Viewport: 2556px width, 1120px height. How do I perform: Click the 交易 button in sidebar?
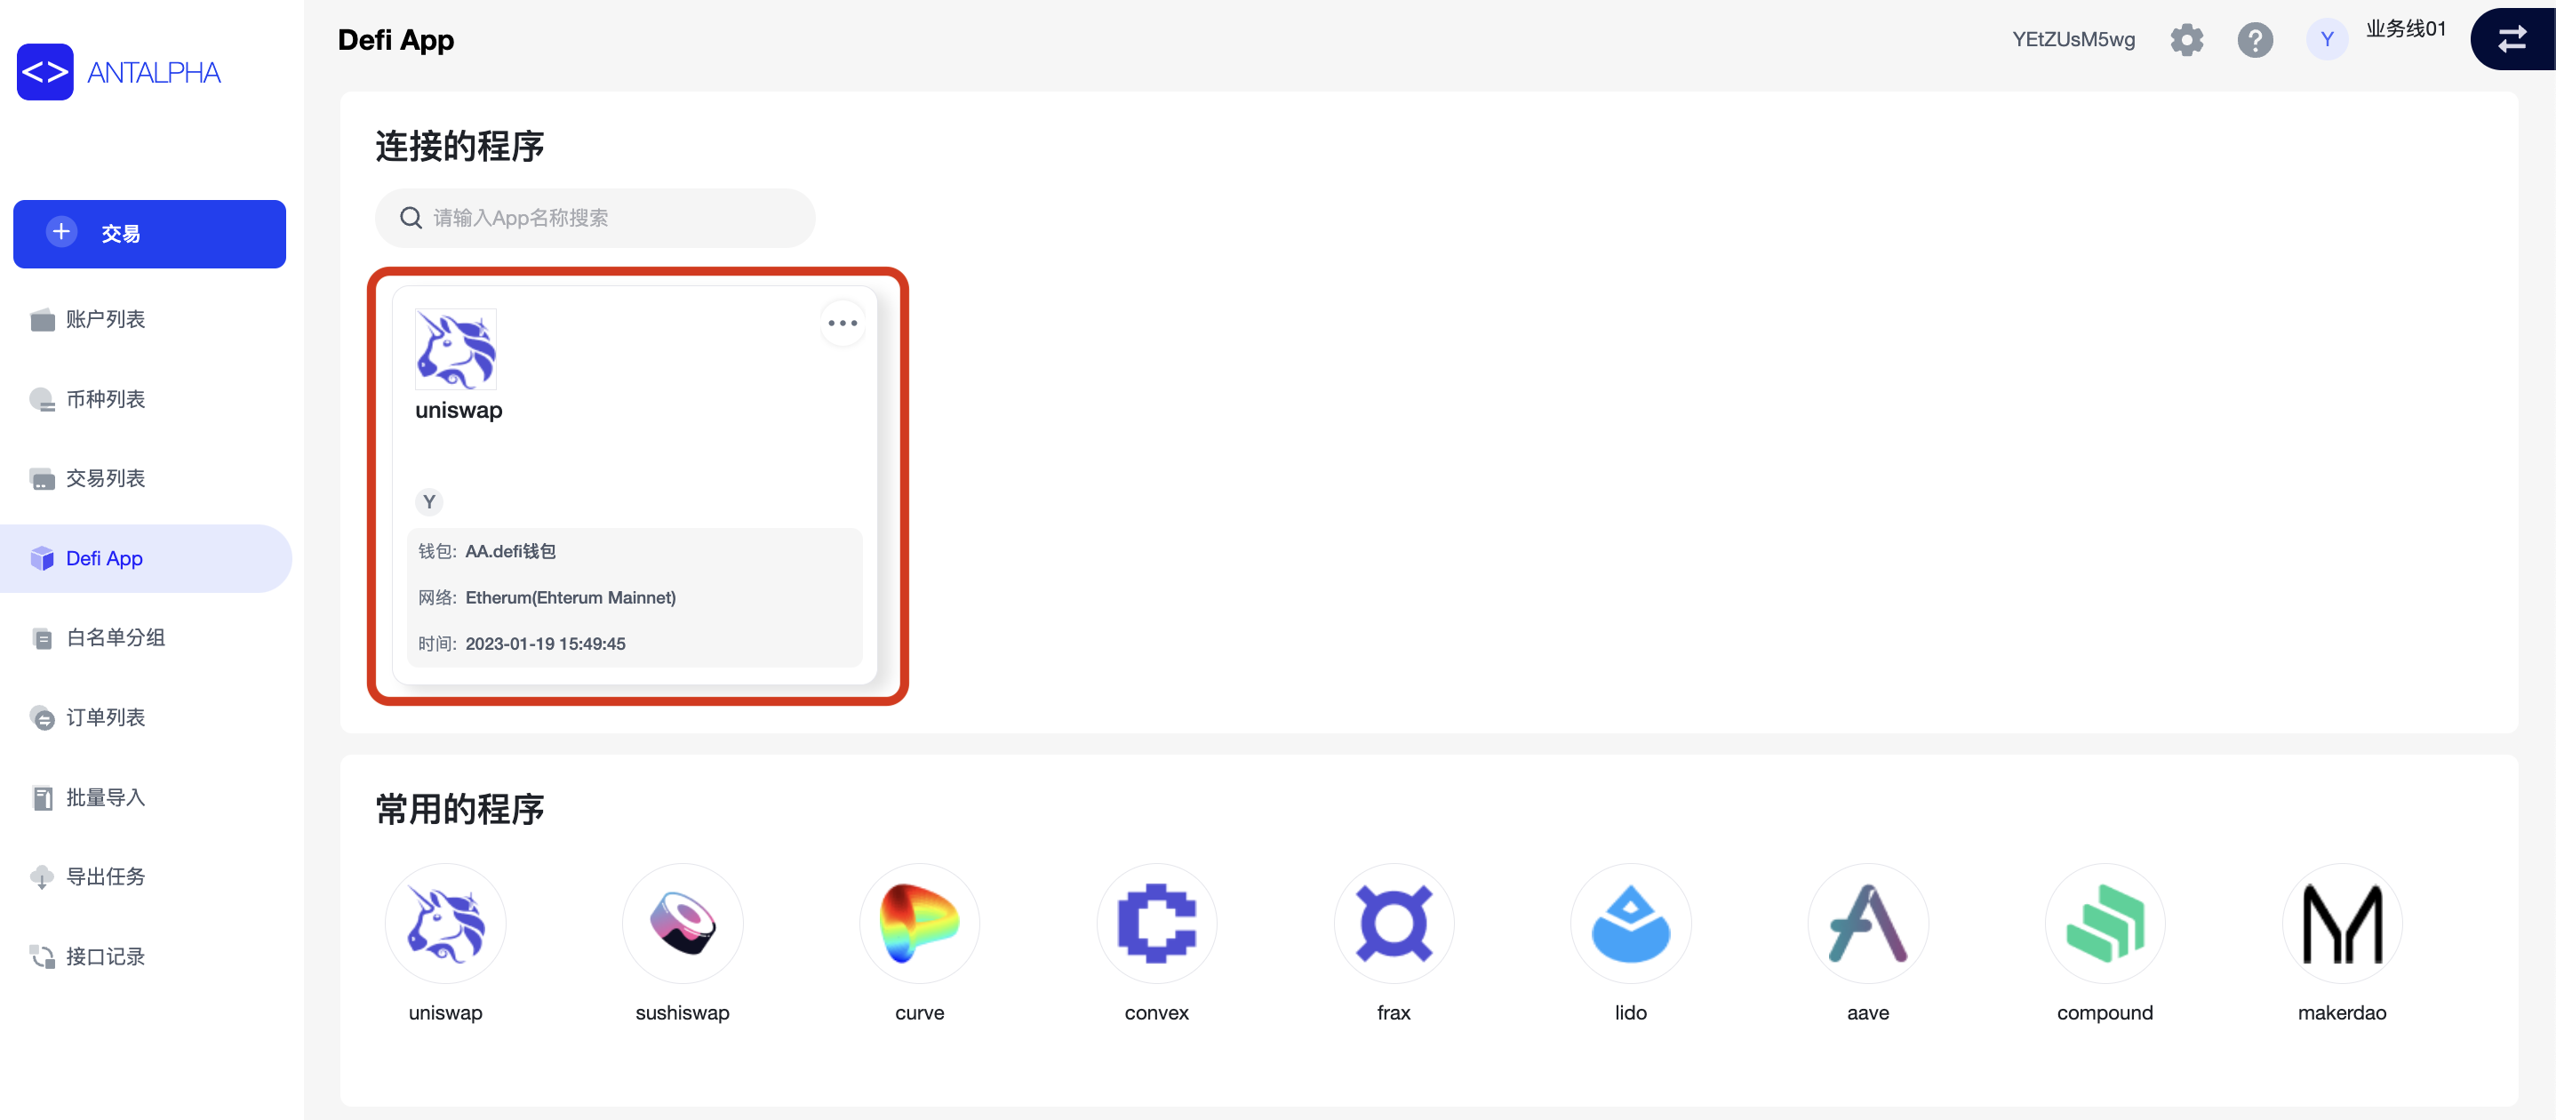(148, 234)
